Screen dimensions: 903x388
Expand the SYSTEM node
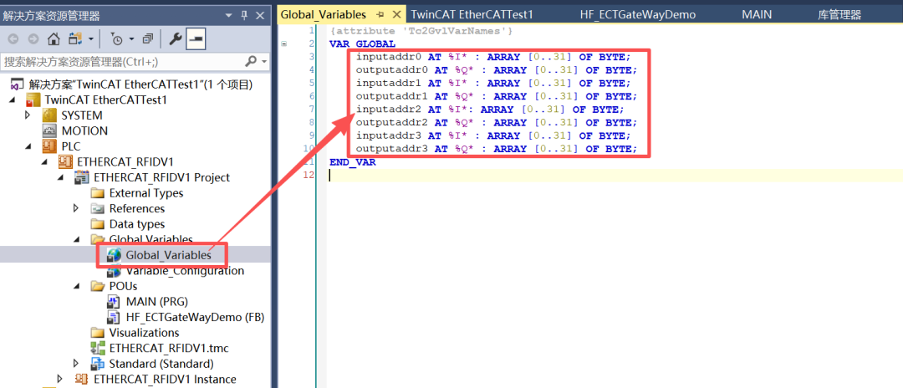(x=28, y=115)
